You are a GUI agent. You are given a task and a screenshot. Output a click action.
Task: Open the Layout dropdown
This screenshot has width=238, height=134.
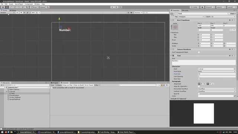pyautogui.click(x=232, y=7)
